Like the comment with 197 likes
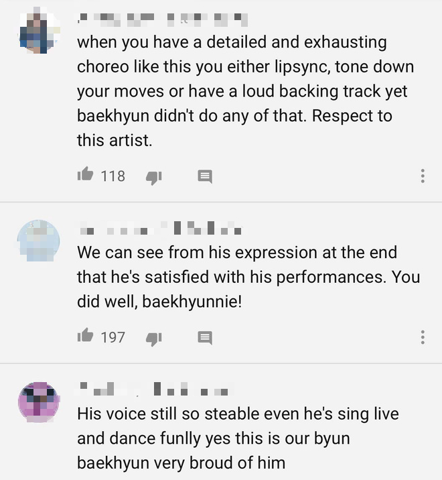442x480 pixels. click(x=85, y=336)
